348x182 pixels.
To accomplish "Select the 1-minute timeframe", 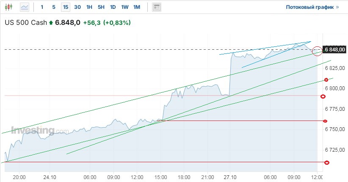I will (x=42, y=7).
